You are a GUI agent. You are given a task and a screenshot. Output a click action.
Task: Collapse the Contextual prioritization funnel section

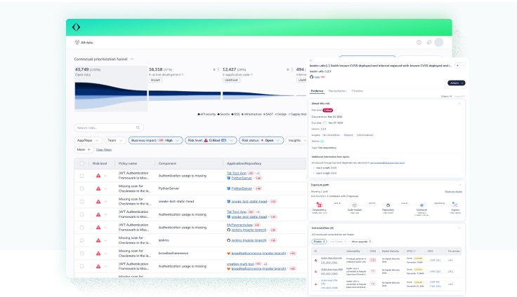pos(131,59)
